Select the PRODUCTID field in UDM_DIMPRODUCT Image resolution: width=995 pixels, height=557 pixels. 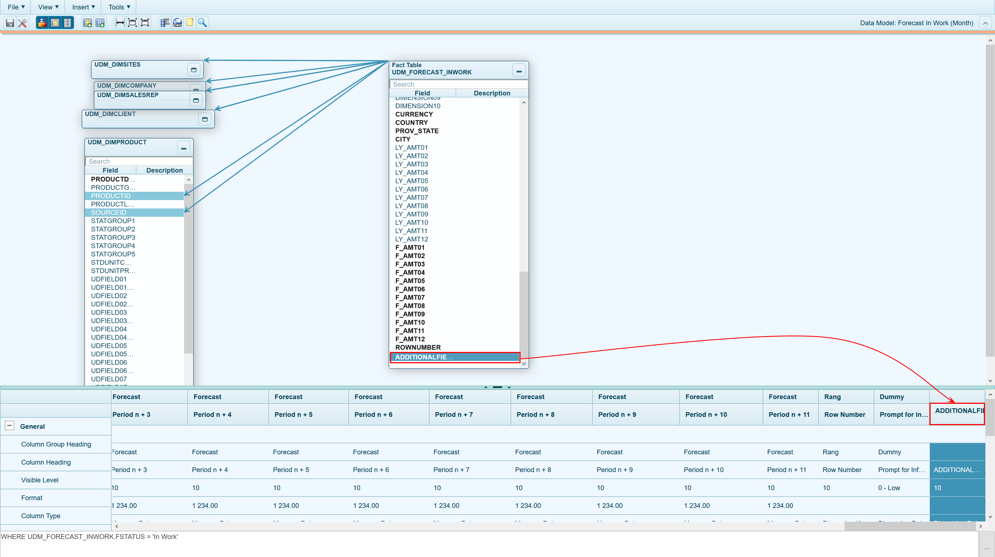pos(134,196)
